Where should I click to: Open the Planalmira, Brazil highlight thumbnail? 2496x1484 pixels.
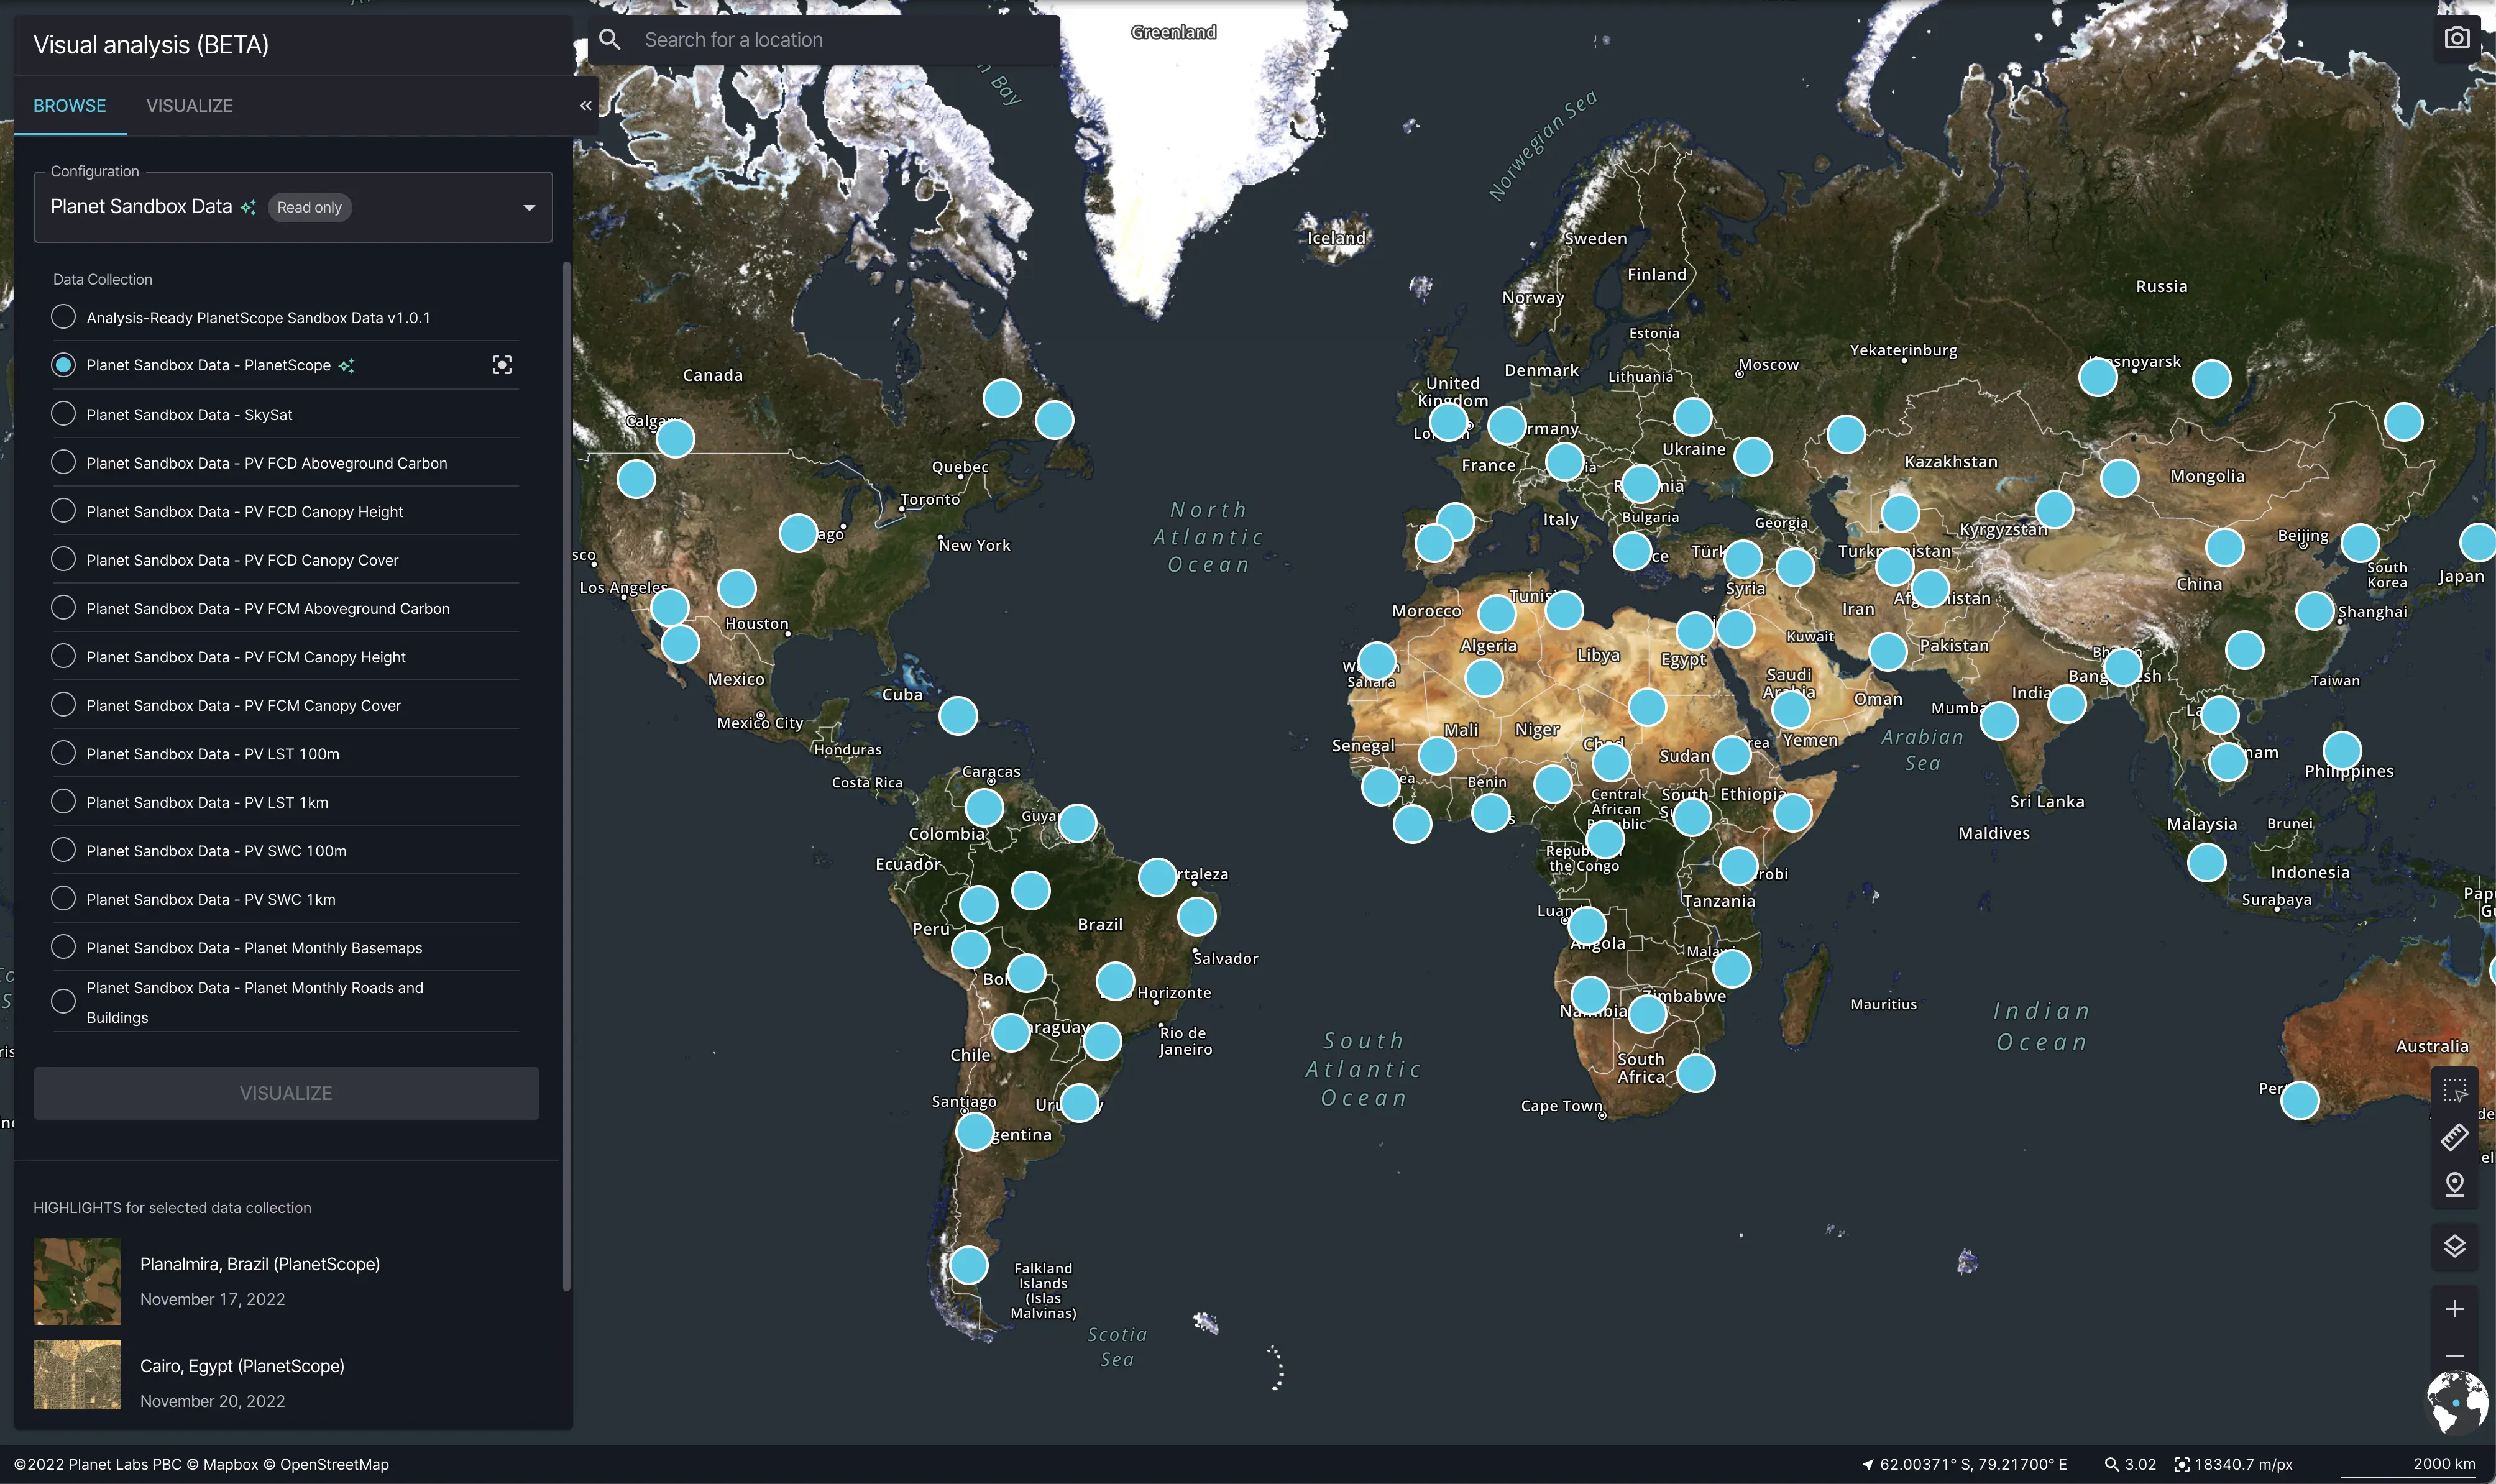point(77,1281)
